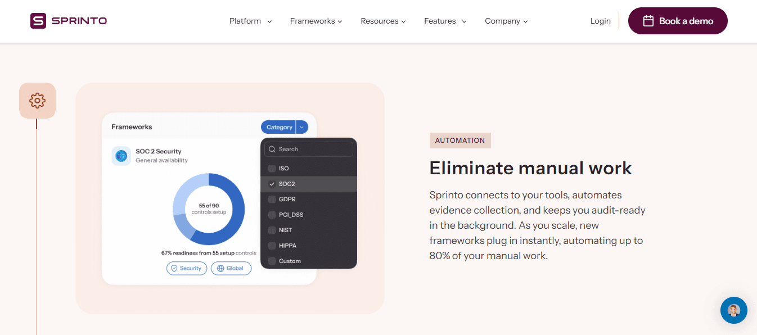Click the General availability text

pos(162,160)
